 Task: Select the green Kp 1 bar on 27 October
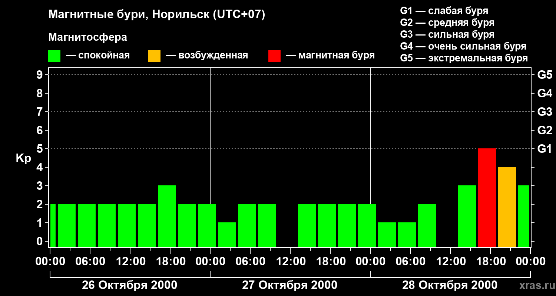click(227, 235)
